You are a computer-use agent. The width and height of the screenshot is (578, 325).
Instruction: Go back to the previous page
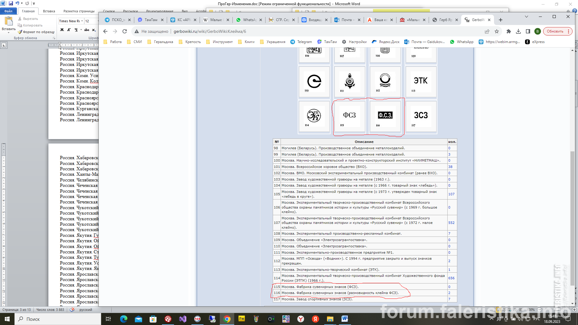point(105,31)
